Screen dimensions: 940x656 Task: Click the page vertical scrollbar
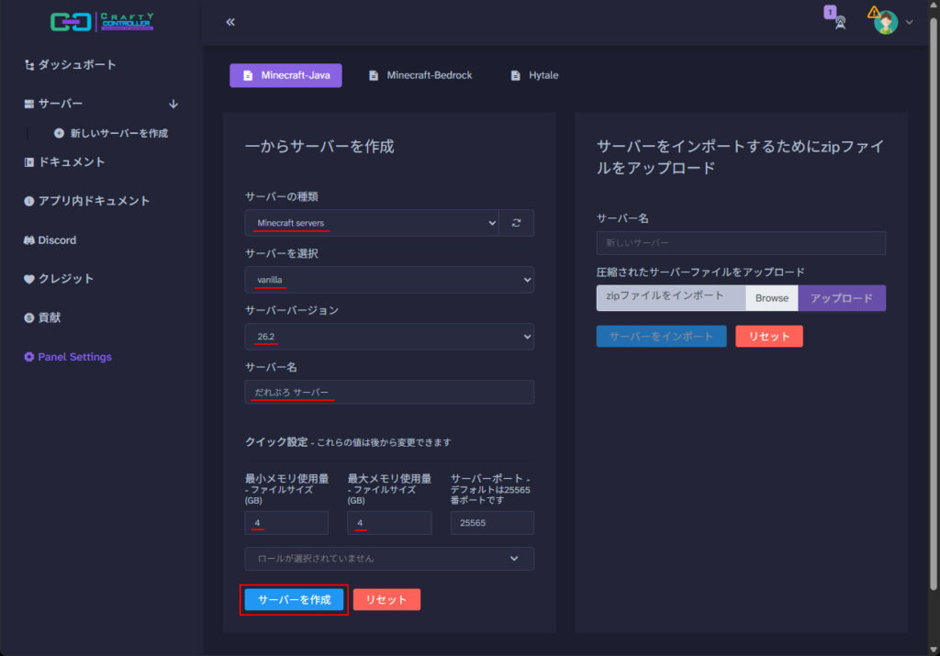click(934, 306)
